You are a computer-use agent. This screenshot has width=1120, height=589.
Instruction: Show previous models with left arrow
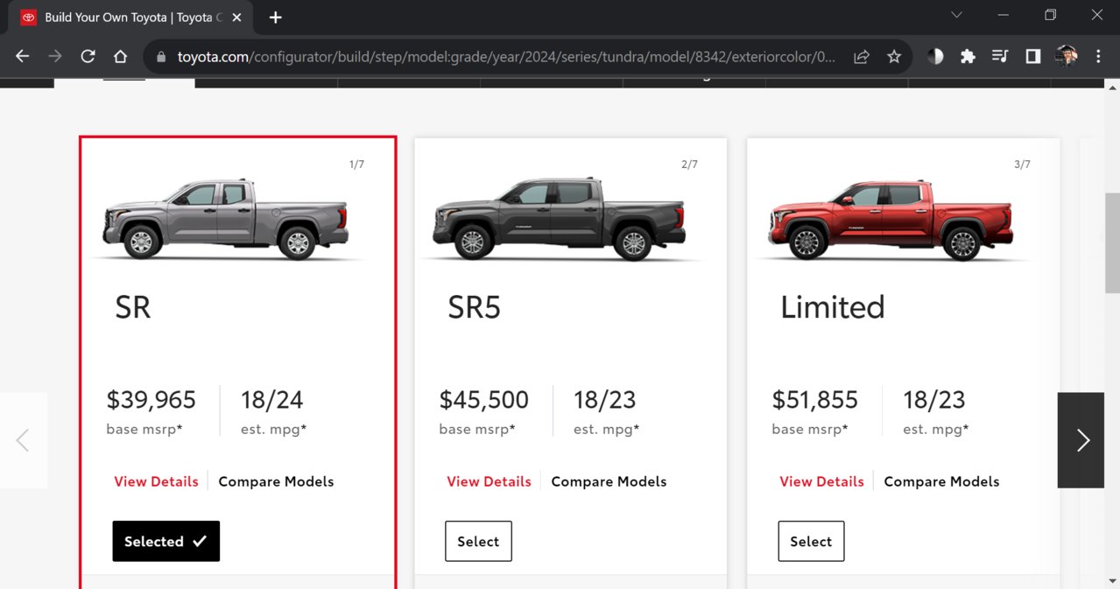click(23, 440)
